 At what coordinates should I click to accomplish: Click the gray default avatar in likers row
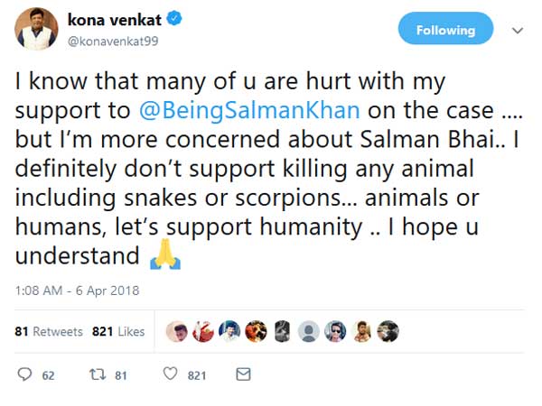click(309, 331)
